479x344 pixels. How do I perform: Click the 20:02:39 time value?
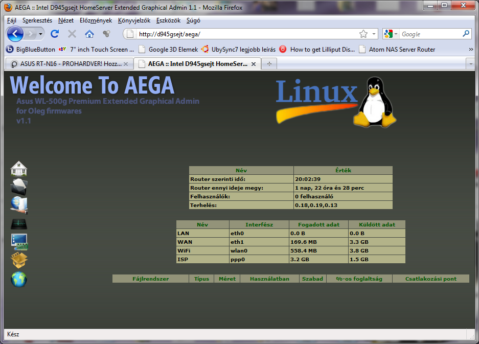pos(308,179)
